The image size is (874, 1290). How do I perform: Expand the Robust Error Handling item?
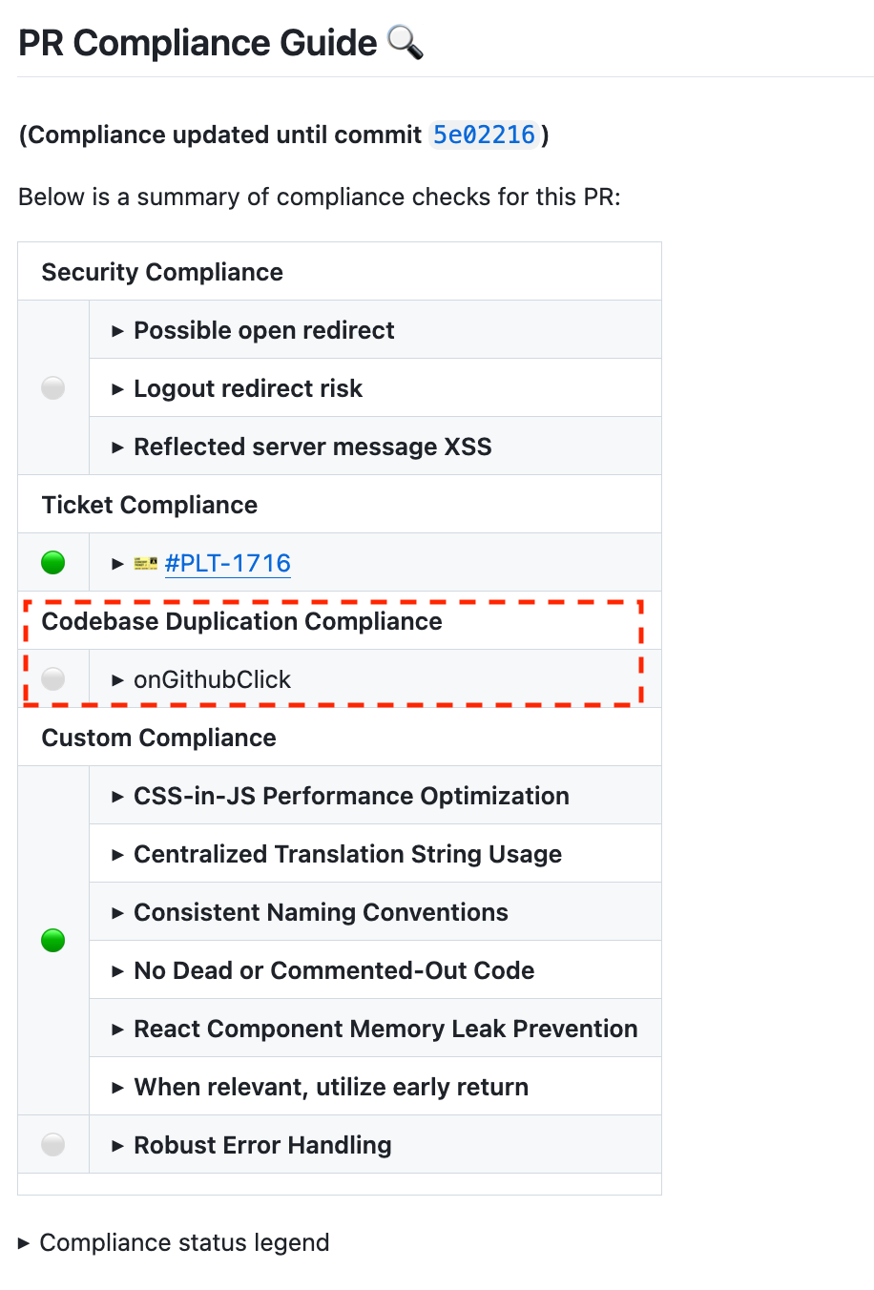pos(261,1146)
